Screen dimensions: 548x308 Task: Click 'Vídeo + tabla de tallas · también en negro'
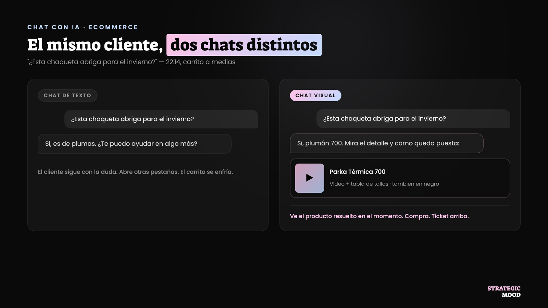pyautogui.click(x=384, y=184)
